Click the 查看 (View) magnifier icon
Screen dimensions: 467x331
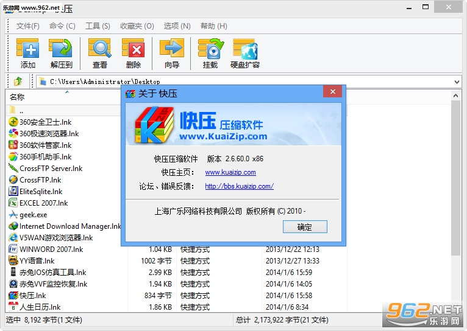tap(100, 48)
